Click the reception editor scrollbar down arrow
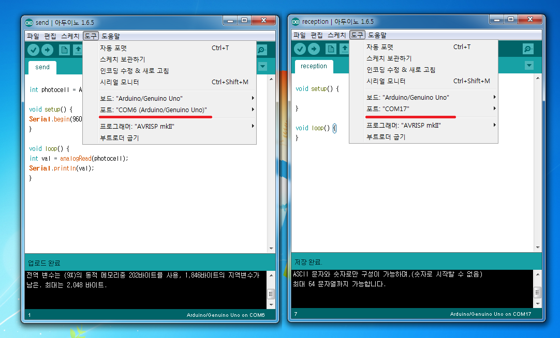 pos(538,247)
